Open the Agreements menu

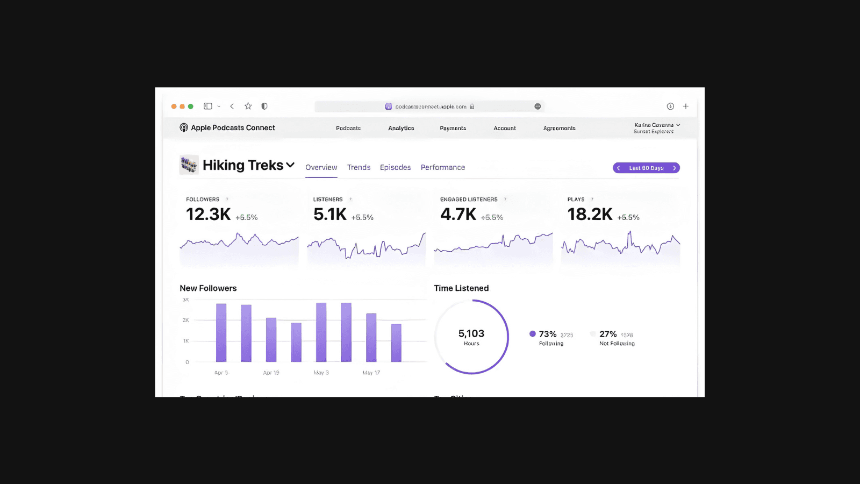point(560,128)
